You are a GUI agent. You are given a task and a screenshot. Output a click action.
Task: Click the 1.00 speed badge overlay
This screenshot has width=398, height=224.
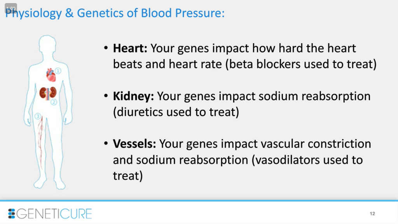(x=11, y=8)
